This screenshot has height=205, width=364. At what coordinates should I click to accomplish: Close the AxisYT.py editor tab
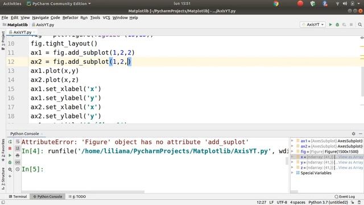coord(34,32)
